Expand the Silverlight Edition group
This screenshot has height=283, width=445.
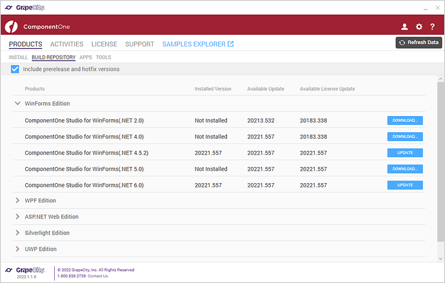pyautogui.click(x=17, y=233)
